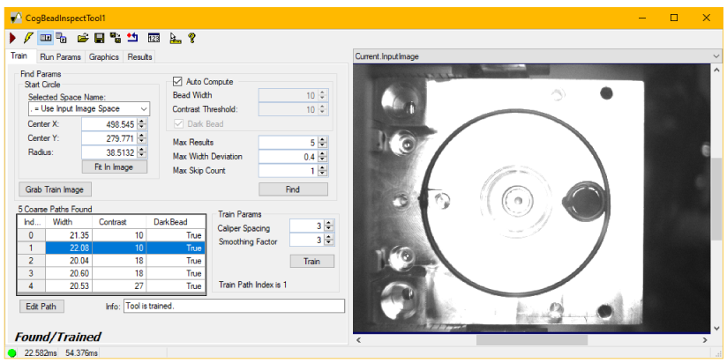This screenshot has width=727, height=363.
Task: Click the open folder icon
Action: (83, 38)
